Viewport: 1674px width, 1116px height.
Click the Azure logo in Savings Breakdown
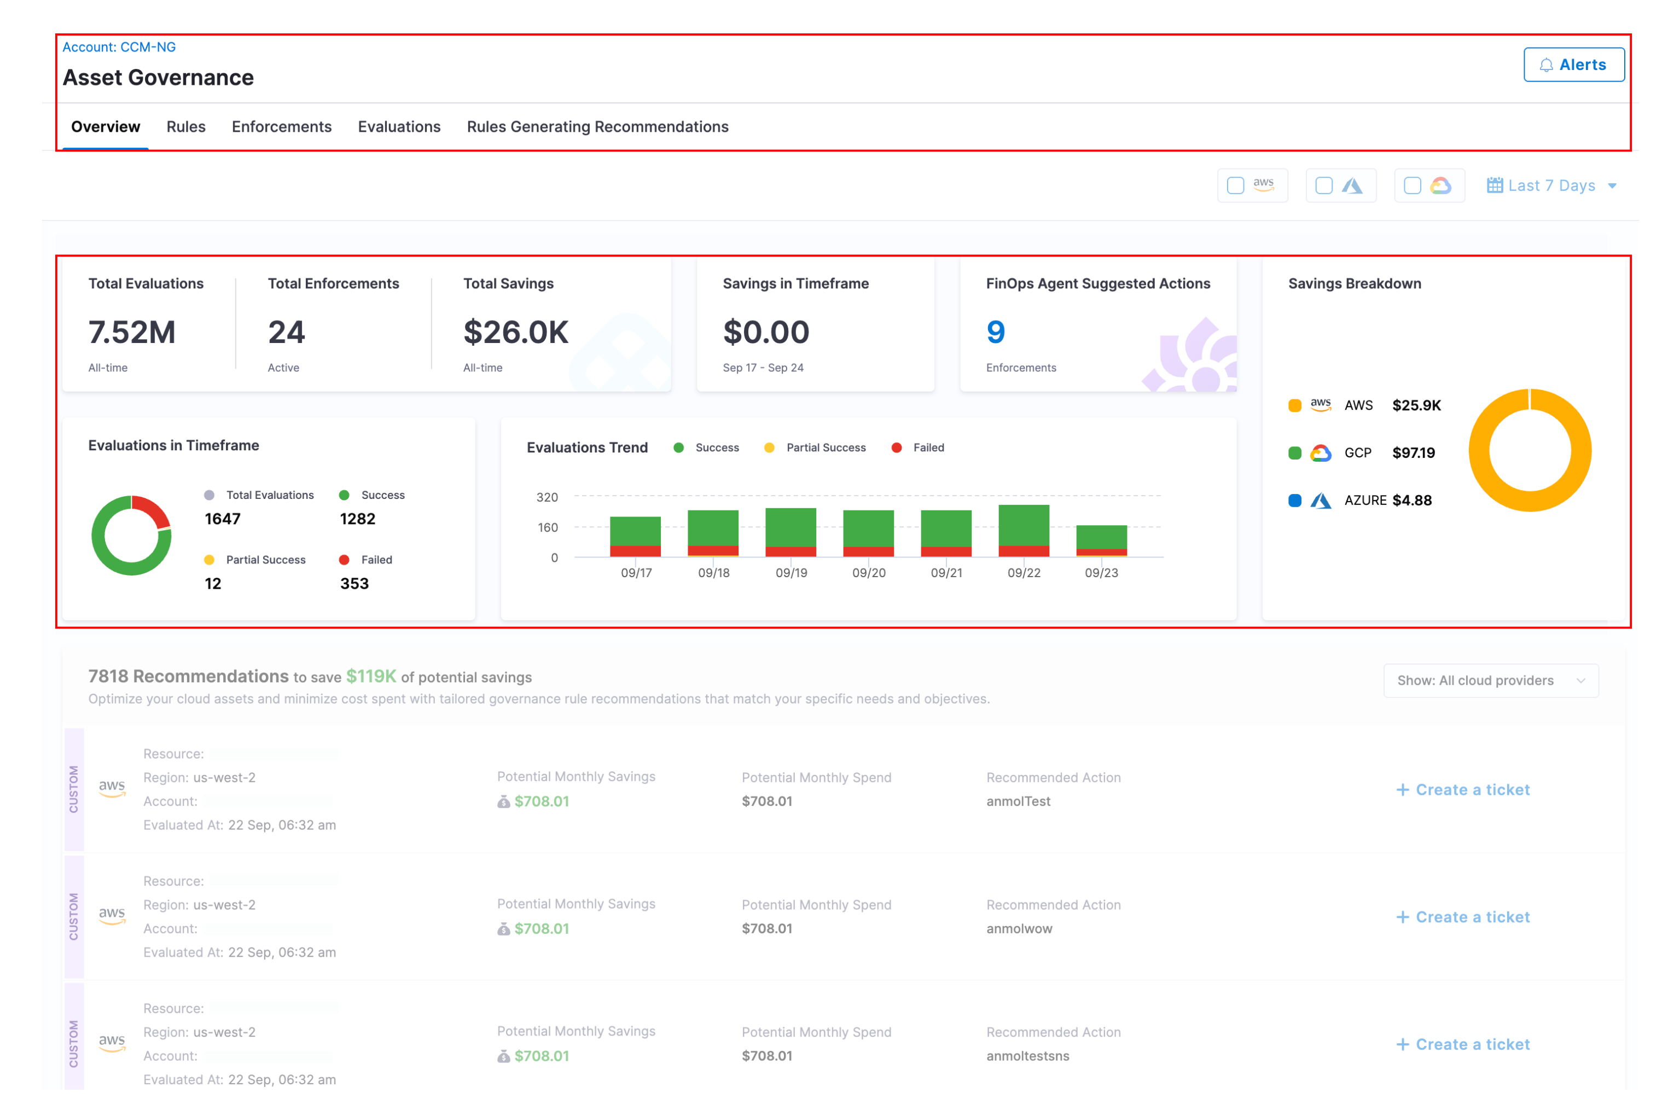click(x=1320, y=501)
